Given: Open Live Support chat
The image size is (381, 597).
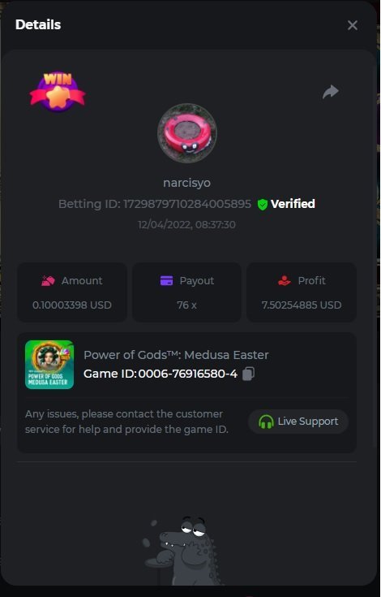Looking at the screenshot, I should [298, 422].
